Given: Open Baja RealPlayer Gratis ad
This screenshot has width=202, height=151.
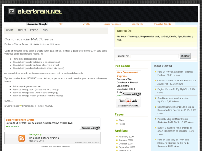Looking at the screenshot, I should point(19,120).
